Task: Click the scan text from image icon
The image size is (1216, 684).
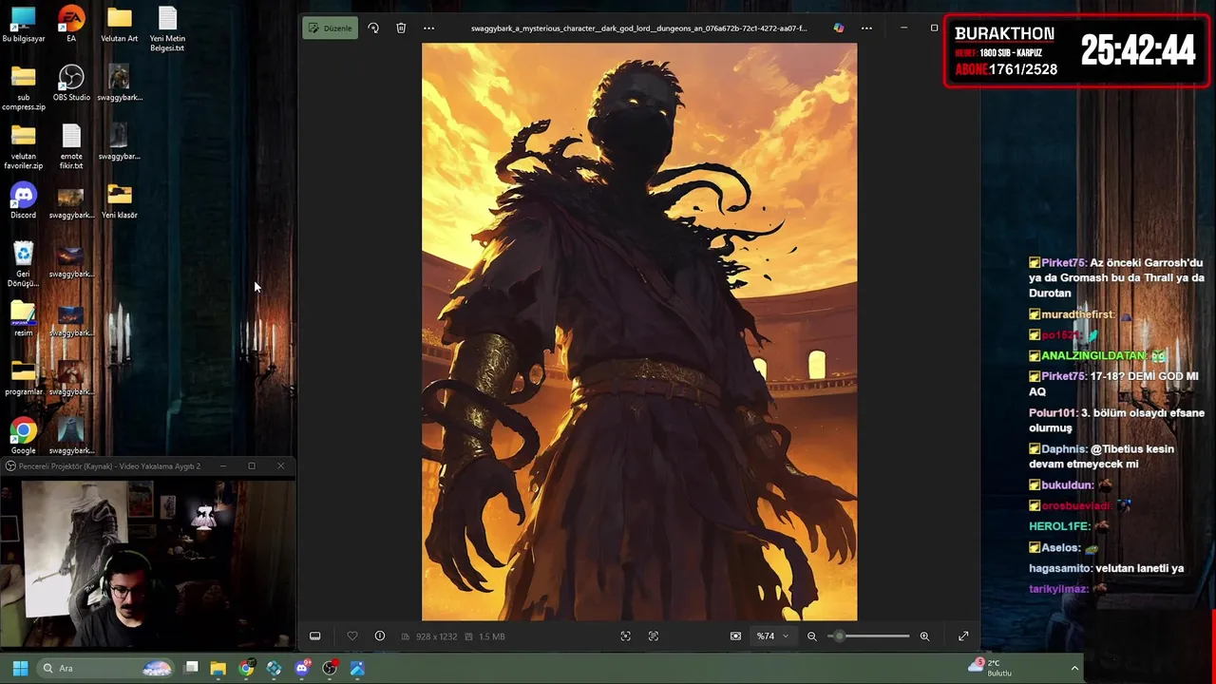Action: tap(654, 636)
